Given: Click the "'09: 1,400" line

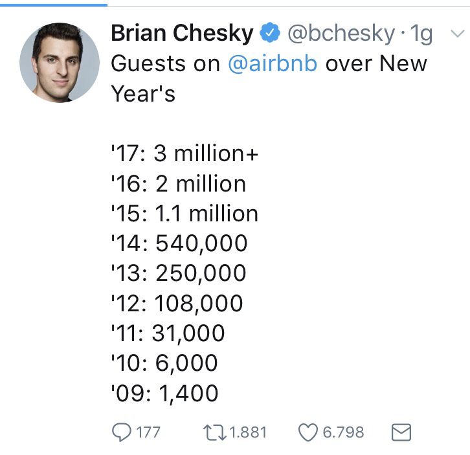Looking at the screenshot, I should pos(164,393).
